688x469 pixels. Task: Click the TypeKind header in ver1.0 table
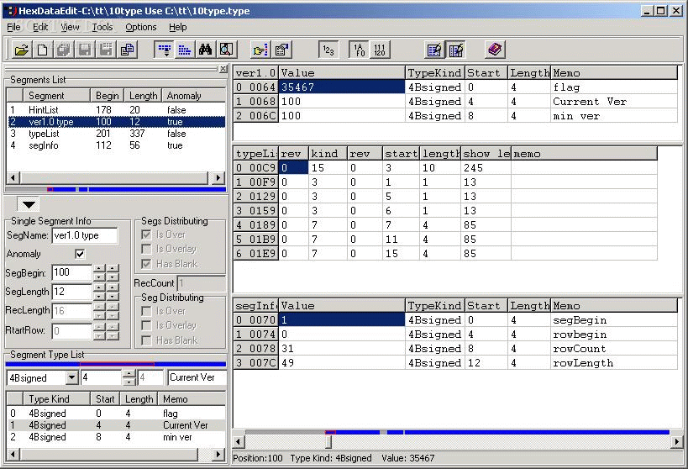click(435, 73)
